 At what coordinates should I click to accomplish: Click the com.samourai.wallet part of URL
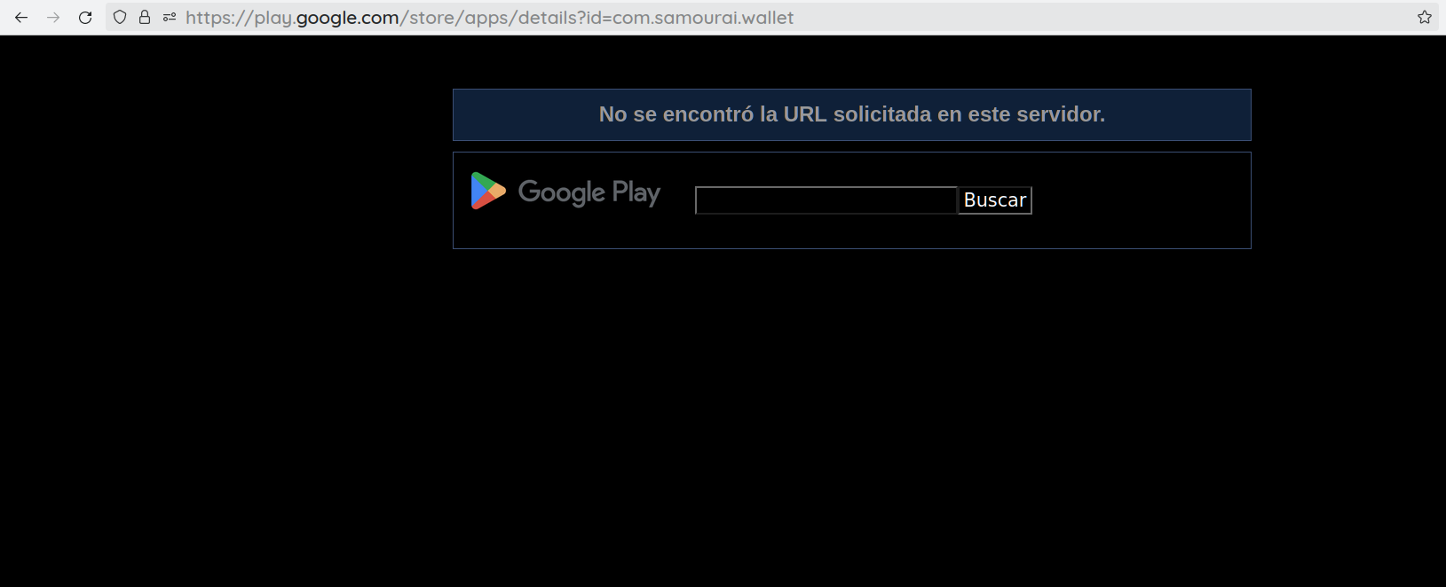[x=703, y=18]
